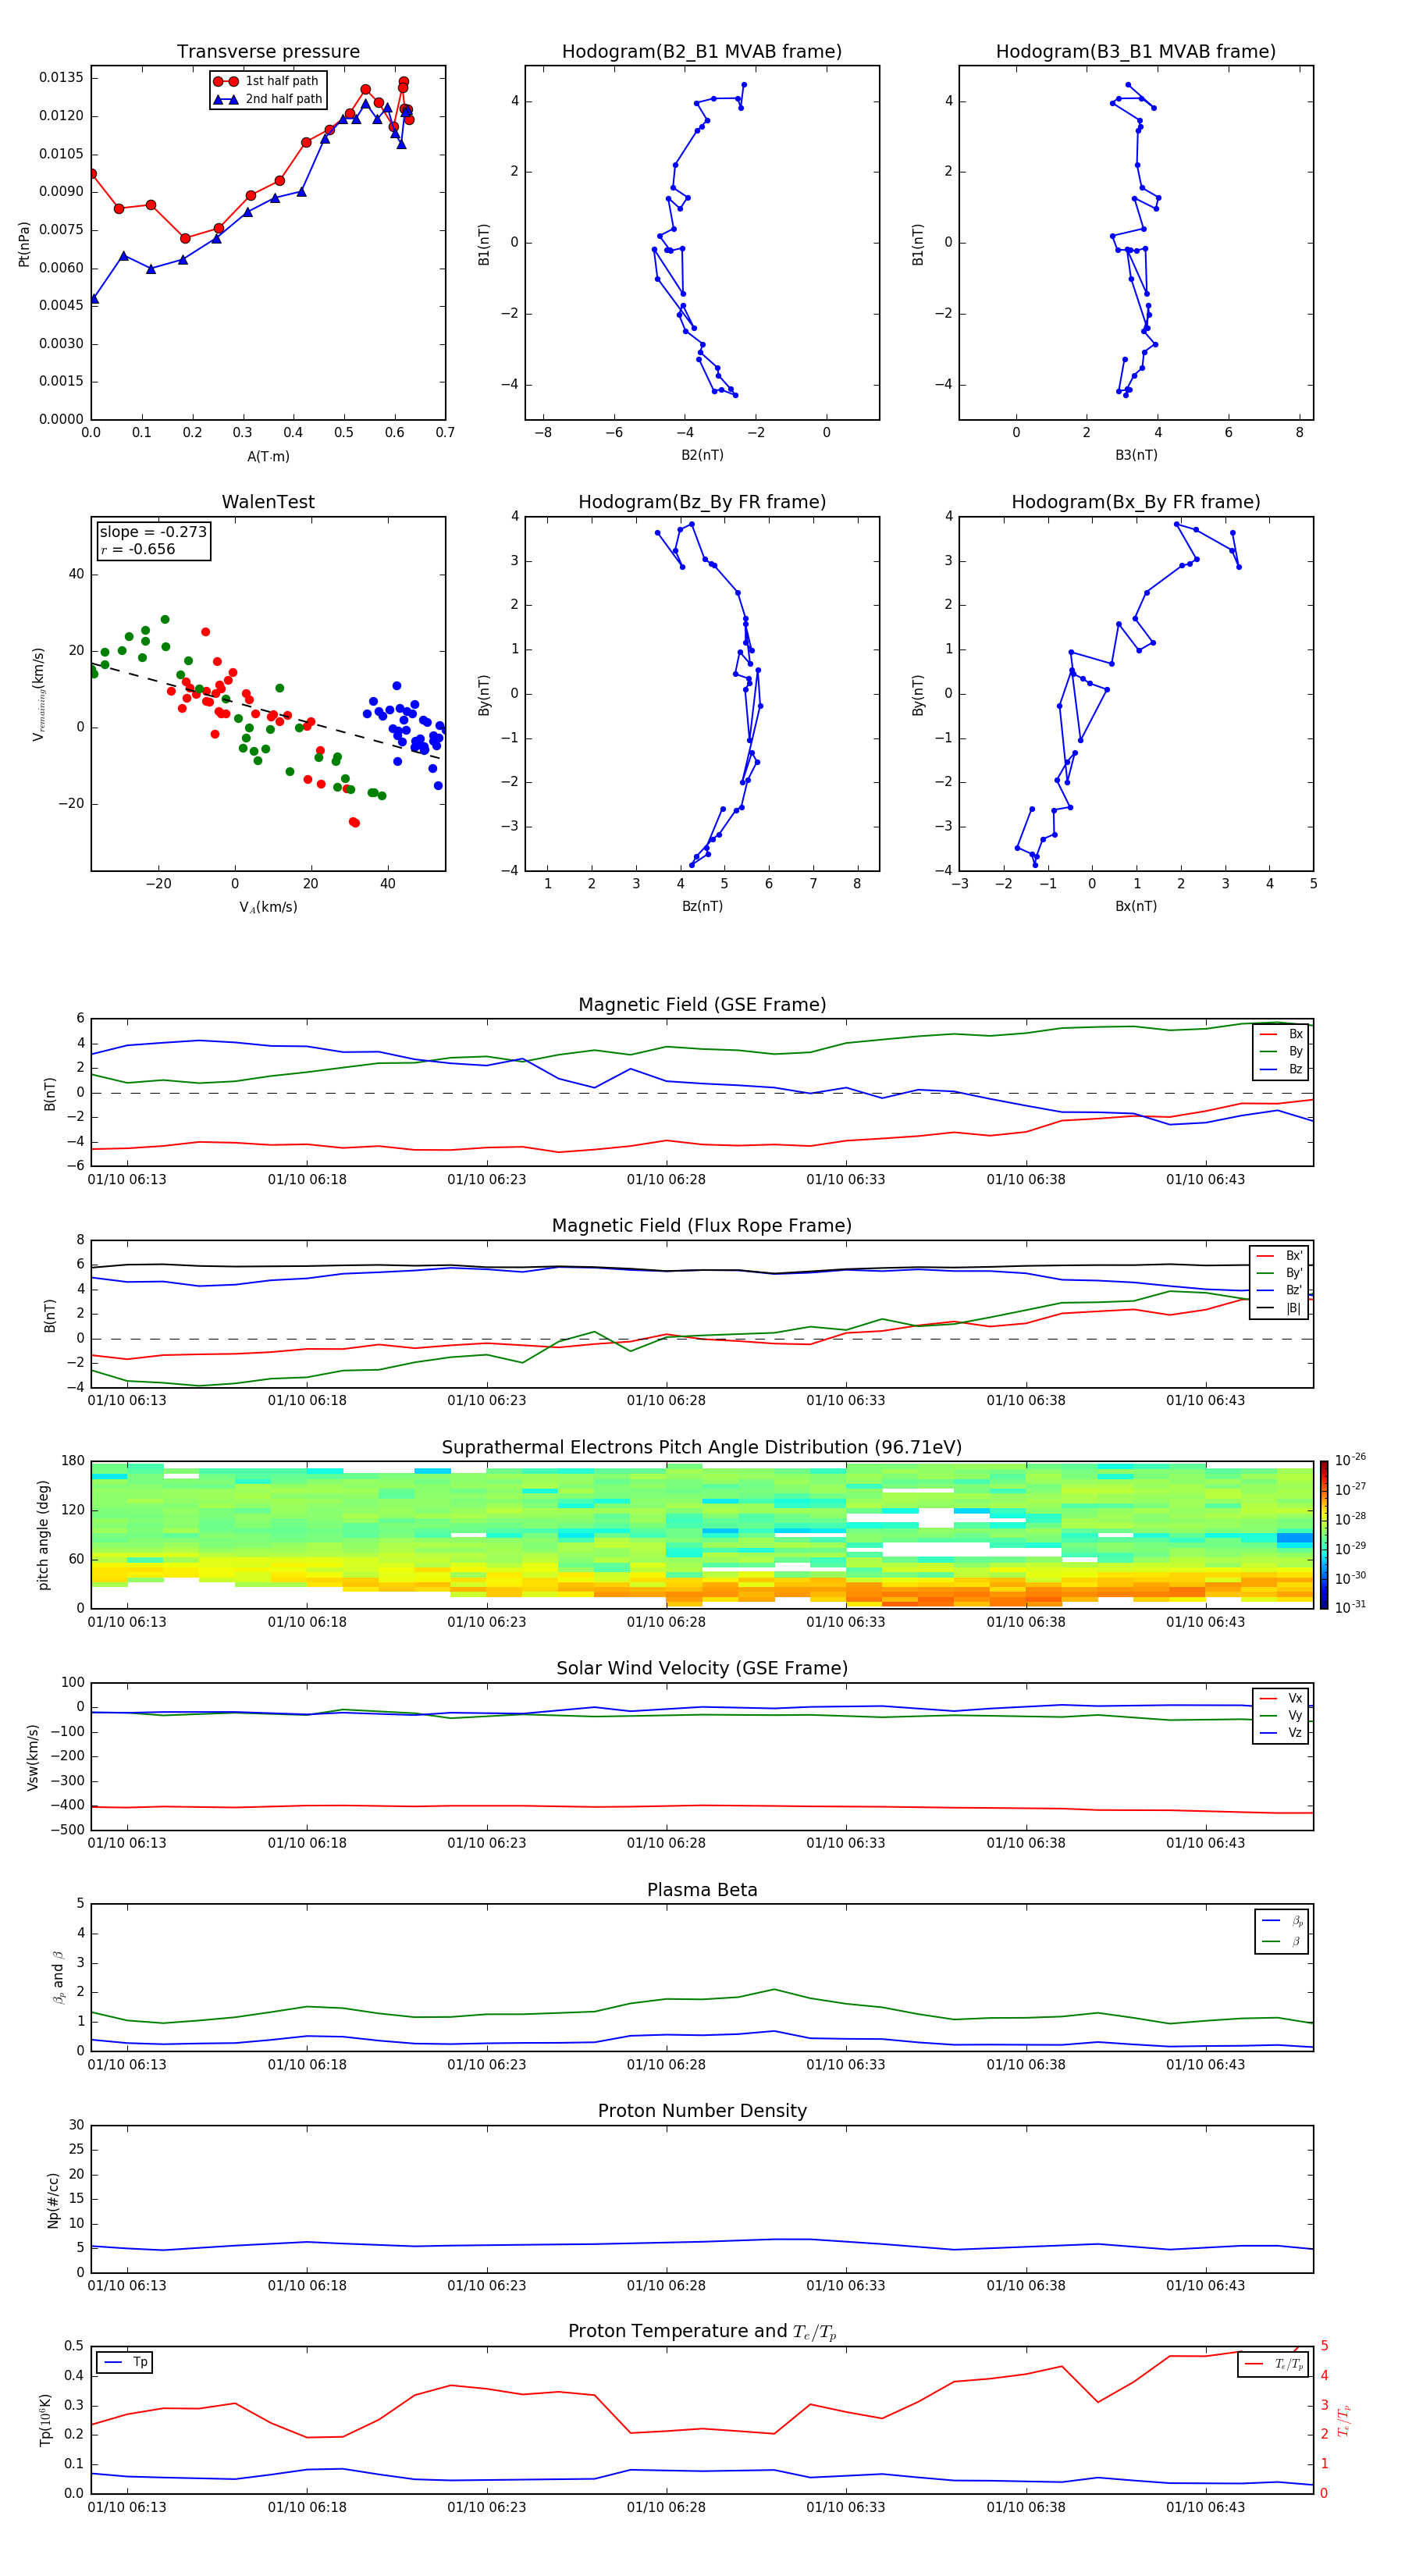Viewport: 1405px width, 2576px height.
Task: Click '01/10 06:28' tick under GSE magnetic plot
Action: click(666, 1180)
